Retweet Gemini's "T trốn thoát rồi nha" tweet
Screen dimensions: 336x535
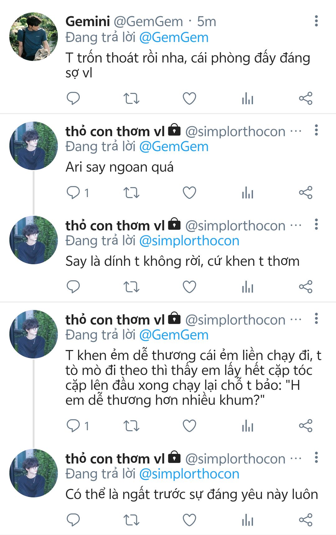[x=131, y=99]
